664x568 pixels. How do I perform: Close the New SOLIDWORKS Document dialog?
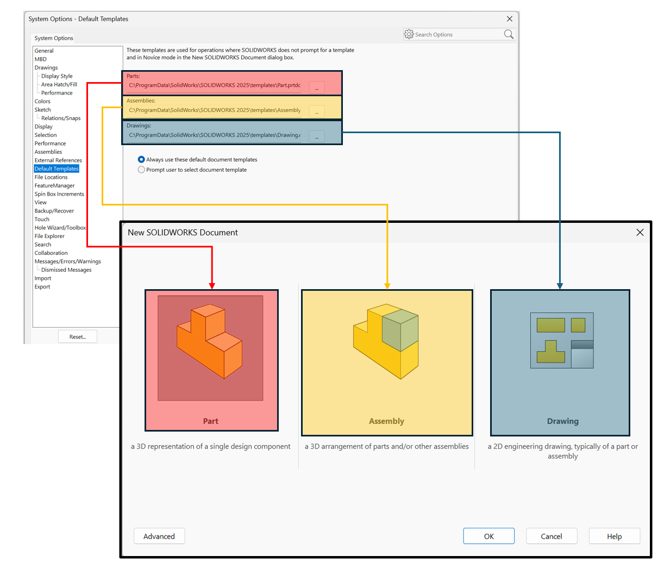click(x=640, y=232)
